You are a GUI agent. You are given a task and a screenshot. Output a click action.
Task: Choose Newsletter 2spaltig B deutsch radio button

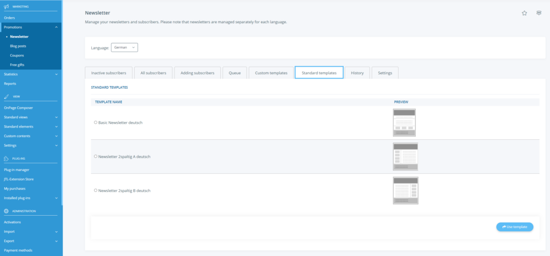tap(96, 190)
